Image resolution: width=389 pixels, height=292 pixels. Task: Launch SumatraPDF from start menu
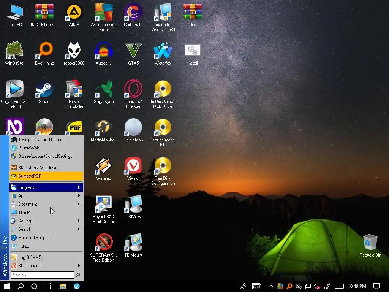point(46,176)
